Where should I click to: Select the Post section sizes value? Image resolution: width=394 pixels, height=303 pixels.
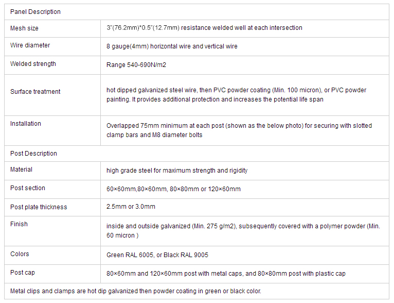pos(173,189)
